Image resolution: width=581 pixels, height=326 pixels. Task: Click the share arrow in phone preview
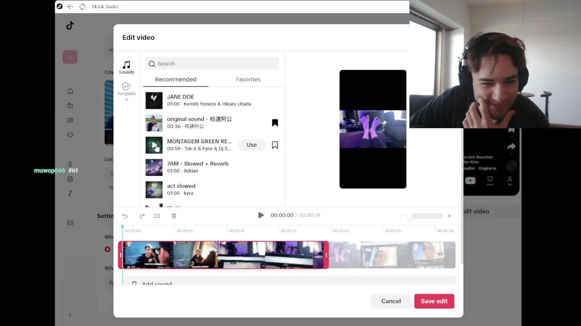[x=512, y=147]
